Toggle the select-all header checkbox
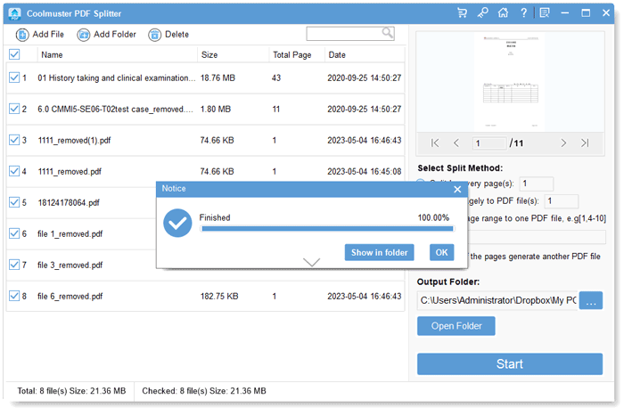The image size is (624, 408). (14, 54)
